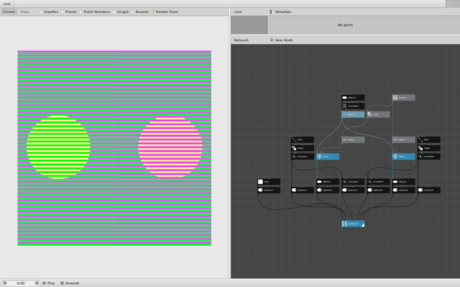The image size is (460, 287).
Task: Select the colorize1 node icon
Action: [294, 190]
